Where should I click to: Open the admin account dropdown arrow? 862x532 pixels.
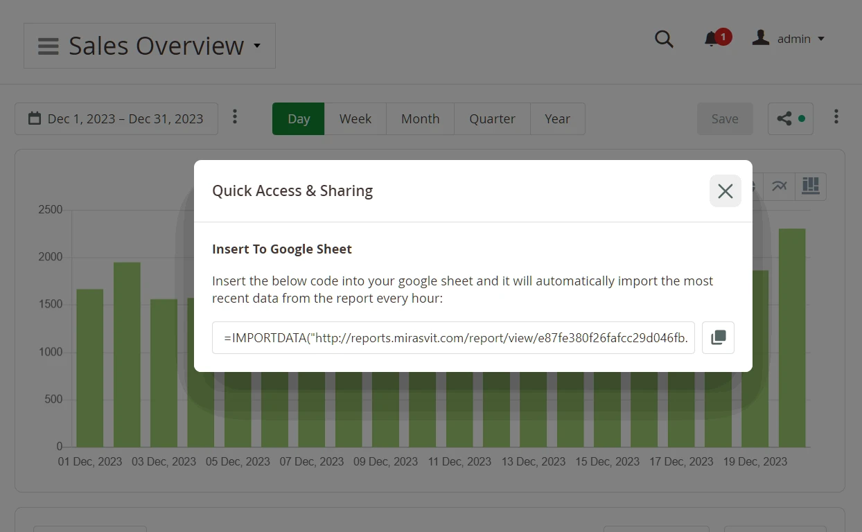[x=821, y=39]
